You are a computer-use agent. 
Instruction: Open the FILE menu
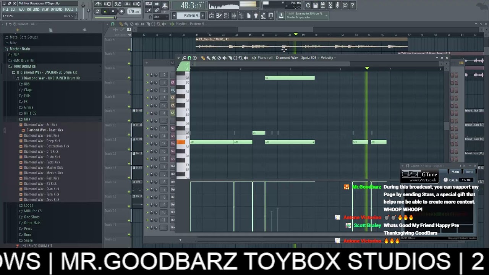(x=6, y=9)
